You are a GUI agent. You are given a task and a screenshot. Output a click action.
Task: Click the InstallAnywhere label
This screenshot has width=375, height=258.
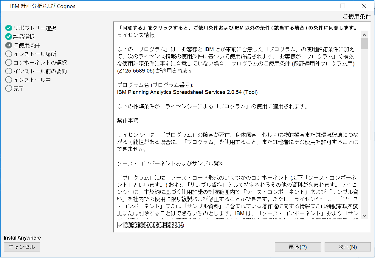click(x=22, y=238)
